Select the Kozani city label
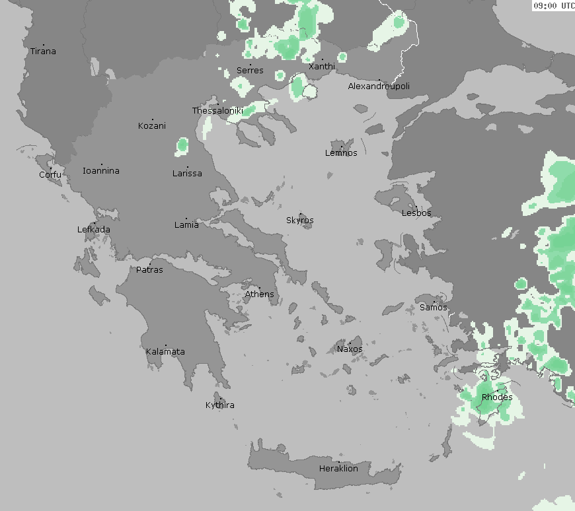Screen dimensions: 575x511 click(152, 126)
